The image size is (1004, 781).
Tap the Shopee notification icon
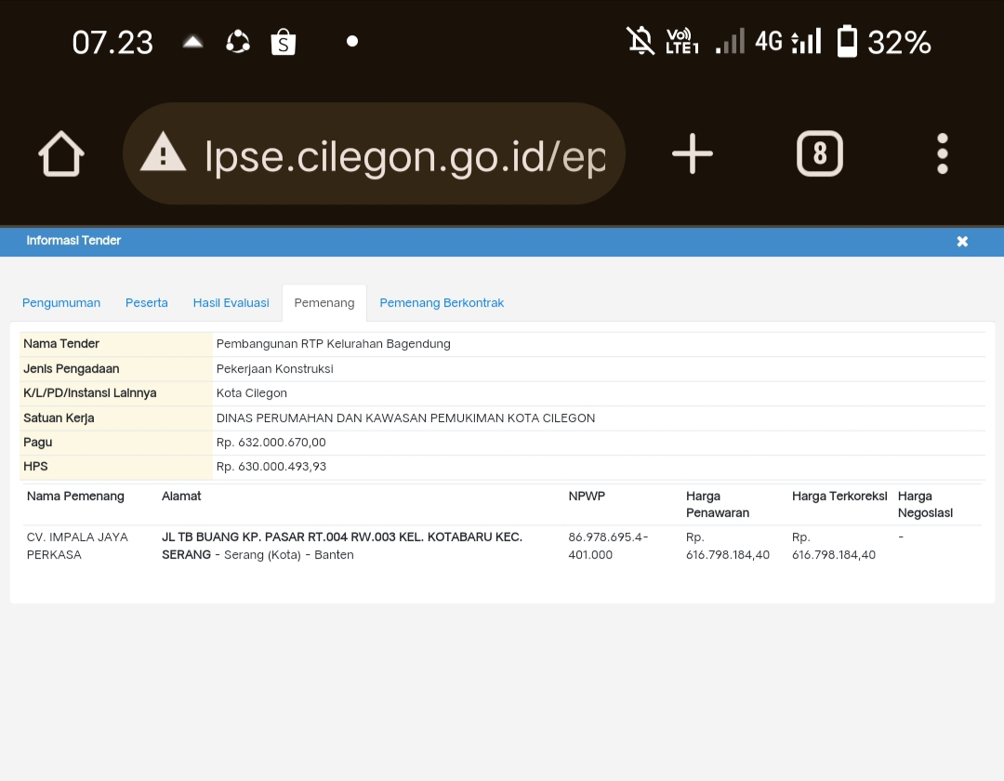point(283,42)
